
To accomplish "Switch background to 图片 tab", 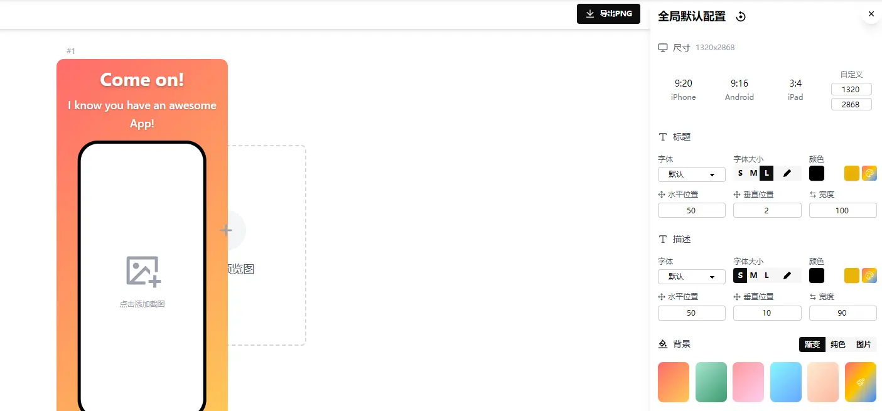I will [863, 344].
